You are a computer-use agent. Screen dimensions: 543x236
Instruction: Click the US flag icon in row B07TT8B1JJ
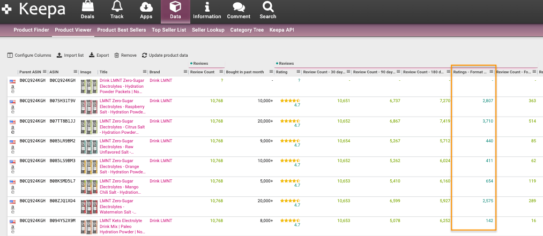[13, 121]
